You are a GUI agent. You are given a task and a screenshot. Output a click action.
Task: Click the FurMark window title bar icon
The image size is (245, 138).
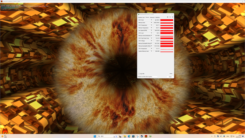click(x=1, y=1)
